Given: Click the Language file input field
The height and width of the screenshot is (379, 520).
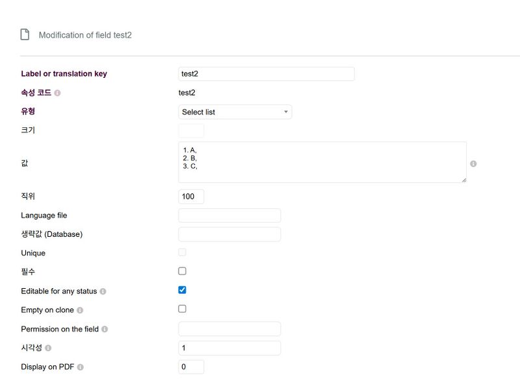Looking at the screenshot, I should point(229,215).
